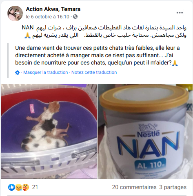View the 21 reactions count
Screen dimensions: 193x196
(35, 187)
